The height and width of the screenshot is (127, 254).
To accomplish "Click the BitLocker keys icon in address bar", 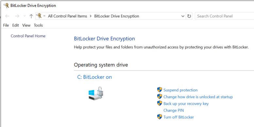I will (39, 16).
